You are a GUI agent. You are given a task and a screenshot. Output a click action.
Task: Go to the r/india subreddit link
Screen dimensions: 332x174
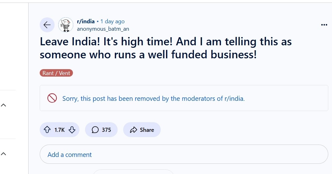click(86, 21)
